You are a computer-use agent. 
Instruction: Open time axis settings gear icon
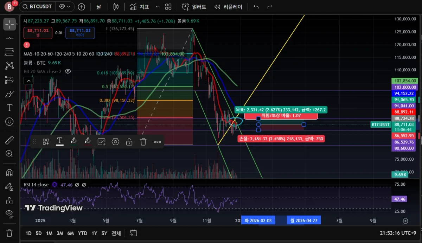point(405,221)
